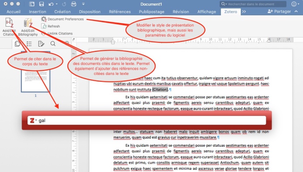Open the search pane magnifier icon
303x172 pixels.
point(53,44)
